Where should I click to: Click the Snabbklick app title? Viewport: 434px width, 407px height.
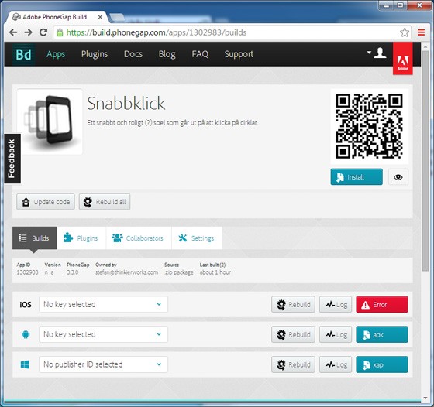pos(126,104)
